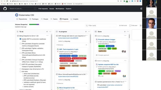This screenshot has width=161, height=90.
Task: Open link kubernetes/kubernetes#95282
Action: 68,76
